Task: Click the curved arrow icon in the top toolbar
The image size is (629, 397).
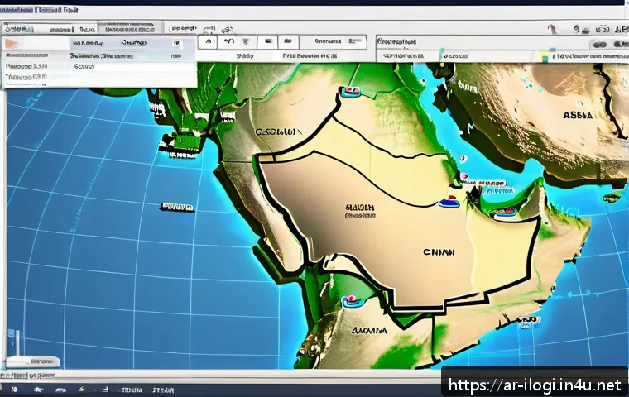Action: pos(229,41)
